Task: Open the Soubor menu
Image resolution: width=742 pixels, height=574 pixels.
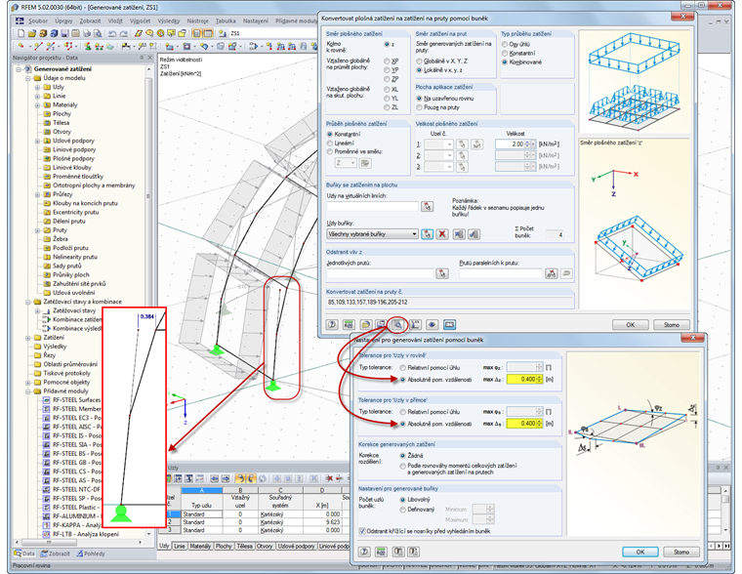Action: click(38, 20)
